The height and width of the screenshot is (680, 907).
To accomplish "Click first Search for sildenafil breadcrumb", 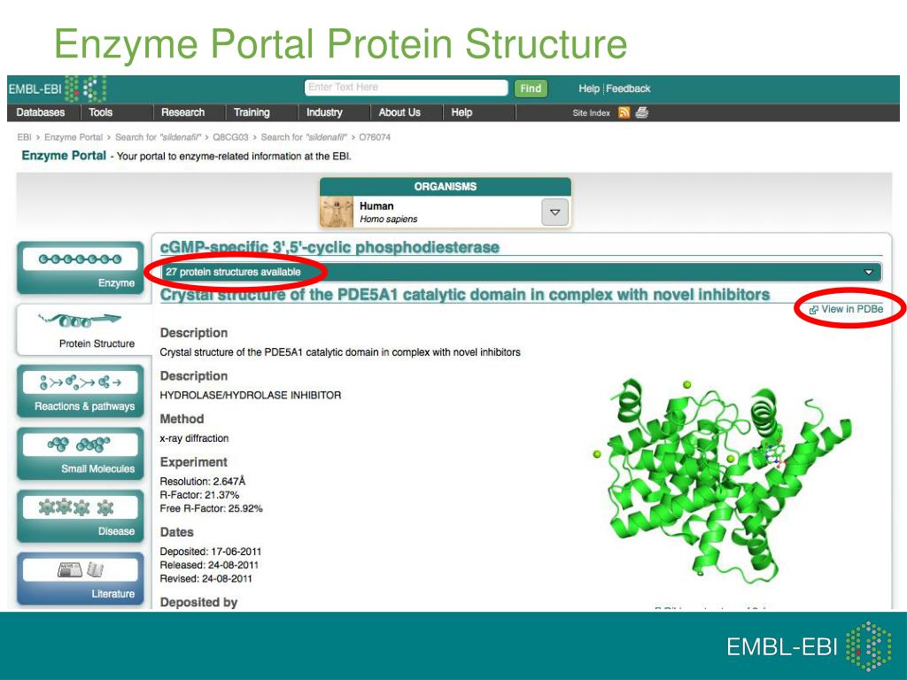I will (x=158, y=137).
